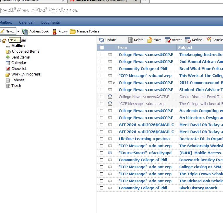223x213 pixels.
Task: Click the Checklist red check icon
Action: pyautogui.click(x=8, y=68)
